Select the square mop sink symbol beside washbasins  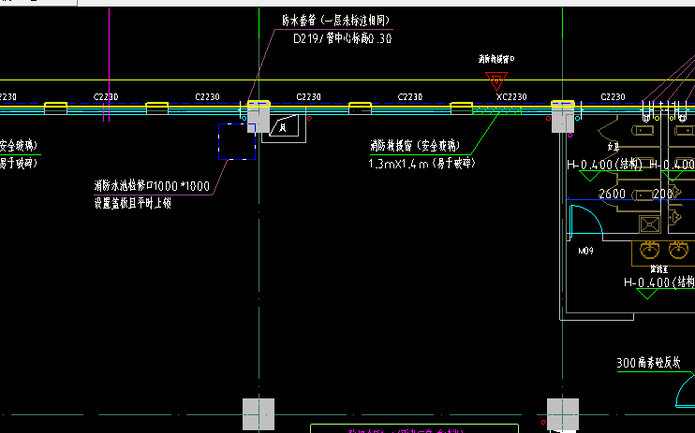[x=650, y=224]
